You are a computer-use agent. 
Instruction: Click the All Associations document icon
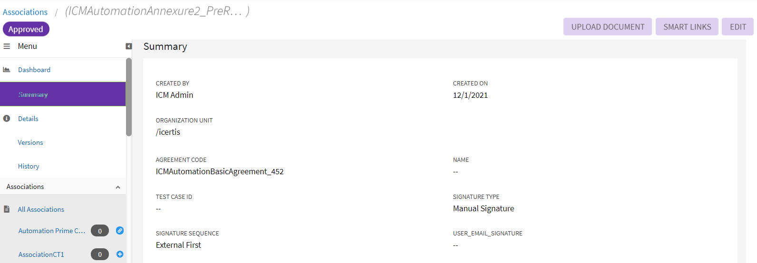coord(7,209)
